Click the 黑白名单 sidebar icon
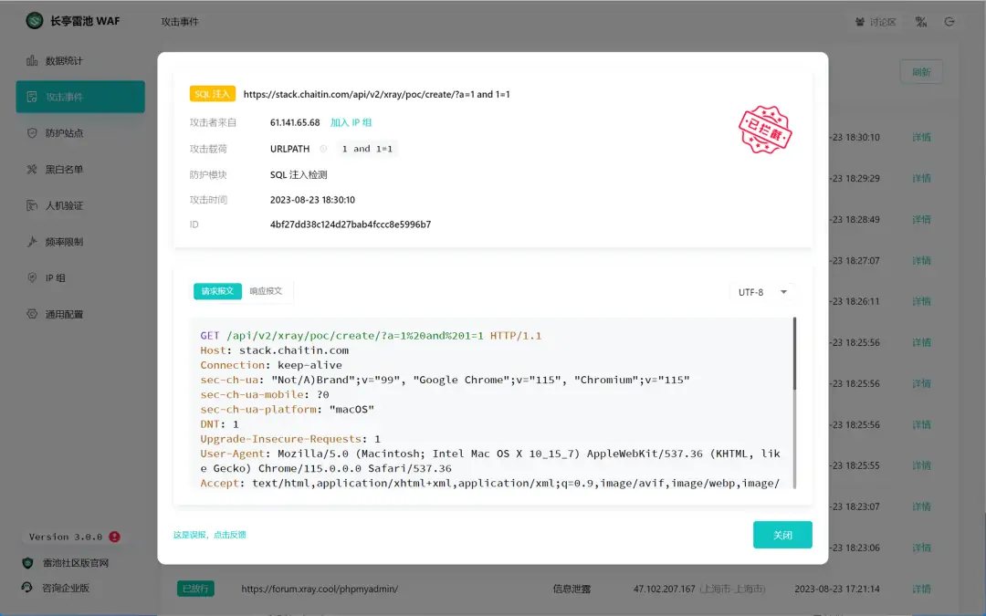The height and width of the screenshot is (616, 986). coord(32,169)
